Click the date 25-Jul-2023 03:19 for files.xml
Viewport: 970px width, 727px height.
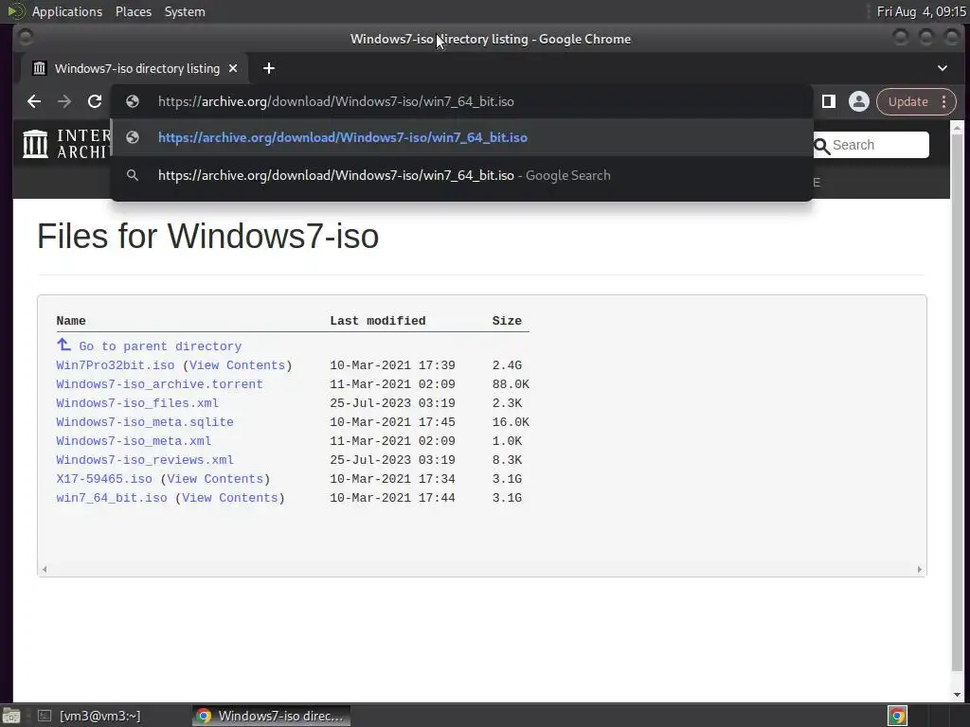(x=392, y=403)
